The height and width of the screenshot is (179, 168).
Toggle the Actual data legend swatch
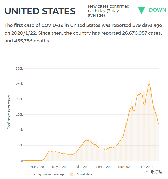[x=71, y=174]
